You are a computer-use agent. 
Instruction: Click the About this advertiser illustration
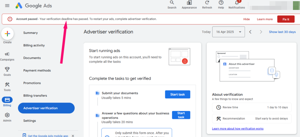coord(248,66)
